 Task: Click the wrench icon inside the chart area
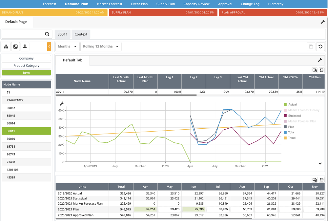coord(62,103)
